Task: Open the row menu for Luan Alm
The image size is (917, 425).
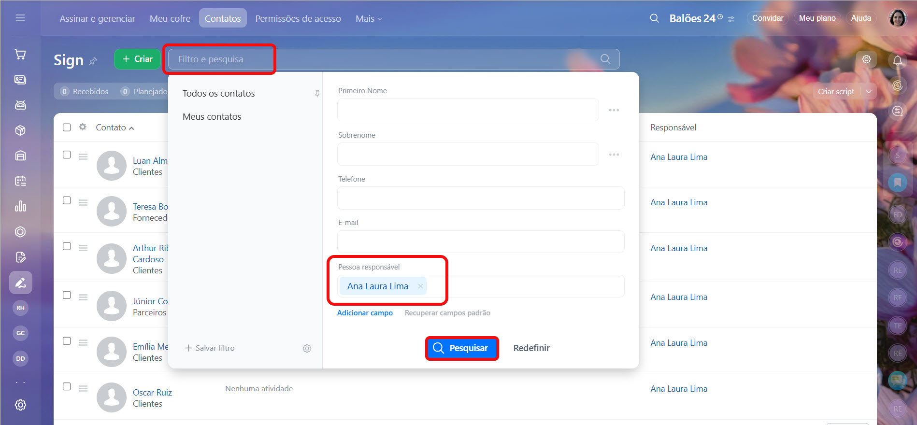Action: click(83, 157)
